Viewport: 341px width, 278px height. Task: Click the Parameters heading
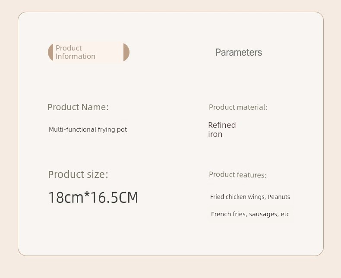tap(239, 52)
